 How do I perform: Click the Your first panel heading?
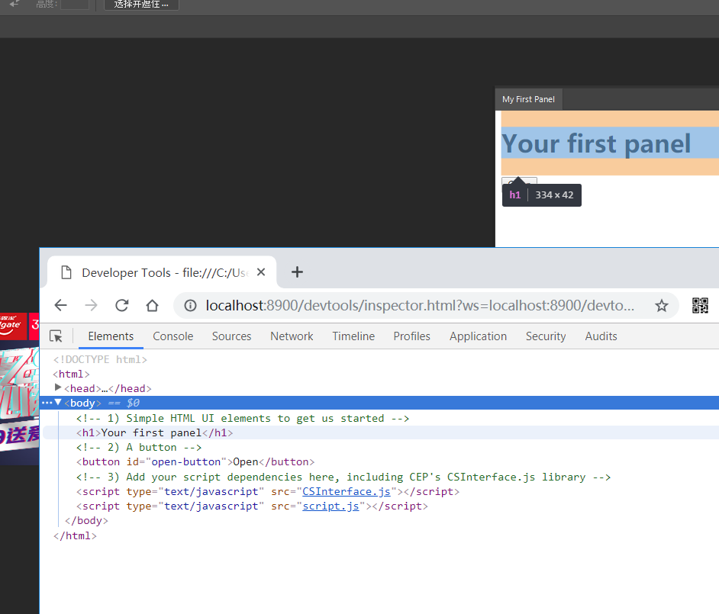coord(596,143)
